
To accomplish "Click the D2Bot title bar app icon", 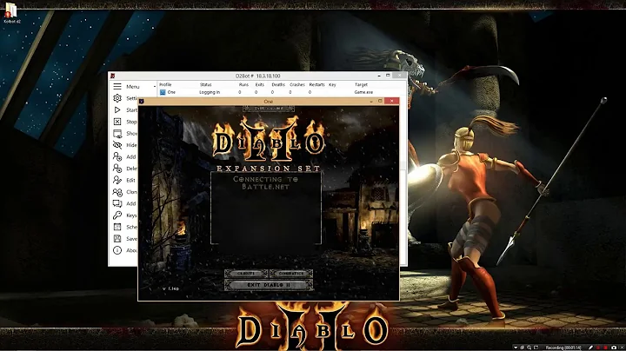I will coord(113,76).
